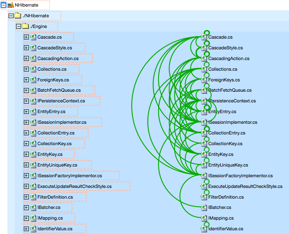Expand ExecuteUpdateResultCheckStyle.cs tree node
Viewport: 289px width, 234px height.
pyautogui.click(x=26, y=186)
